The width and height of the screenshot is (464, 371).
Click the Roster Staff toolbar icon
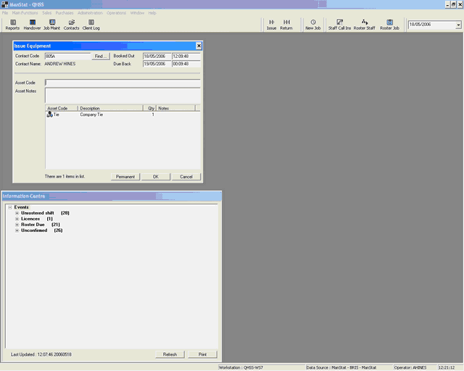[x=365, y=25]
